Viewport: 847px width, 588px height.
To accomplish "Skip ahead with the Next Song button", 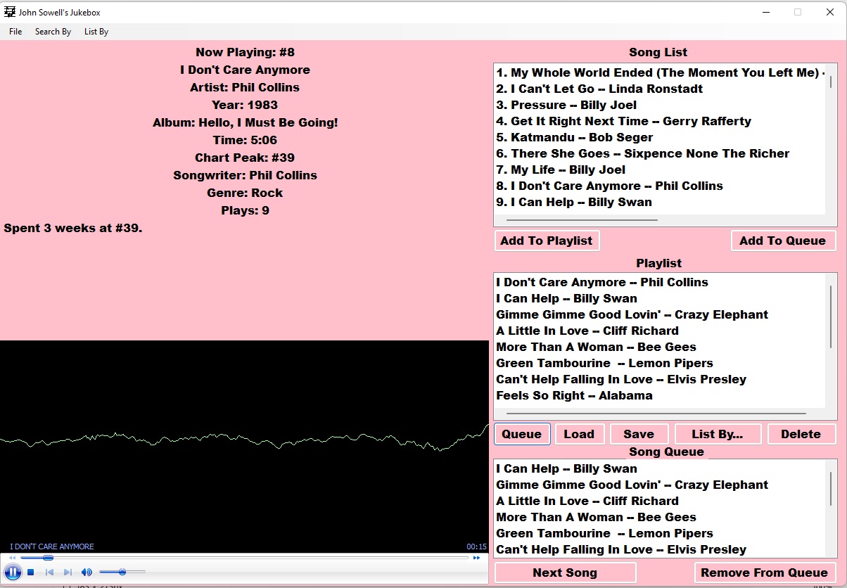I will (565, 573).
